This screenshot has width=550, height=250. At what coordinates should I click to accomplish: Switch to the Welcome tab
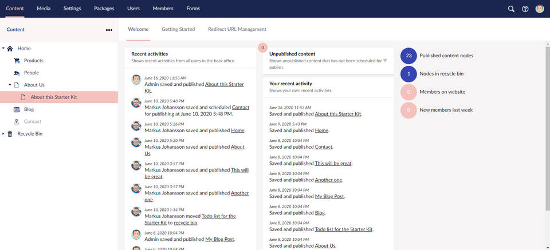[138, 29]
